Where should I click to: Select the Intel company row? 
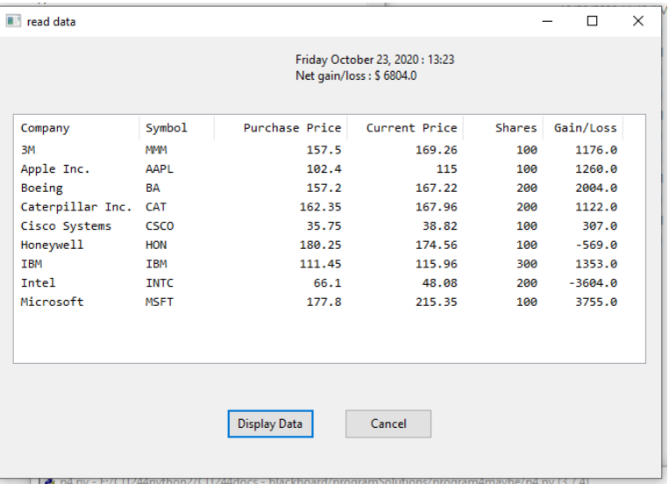coord(319,283)
